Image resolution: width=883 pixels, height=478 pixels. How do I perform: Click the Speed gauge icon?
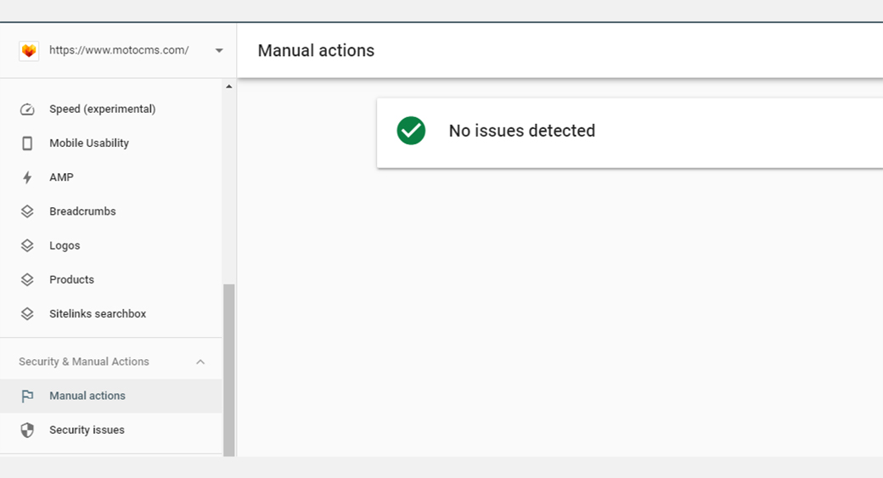(27, 110)
